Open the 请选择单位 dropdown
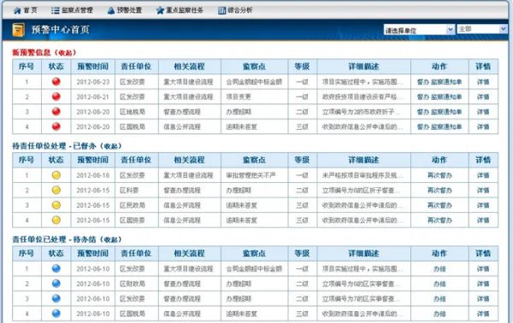The width and height of the screenshot is (513, 323). click(x=419, y=30)
